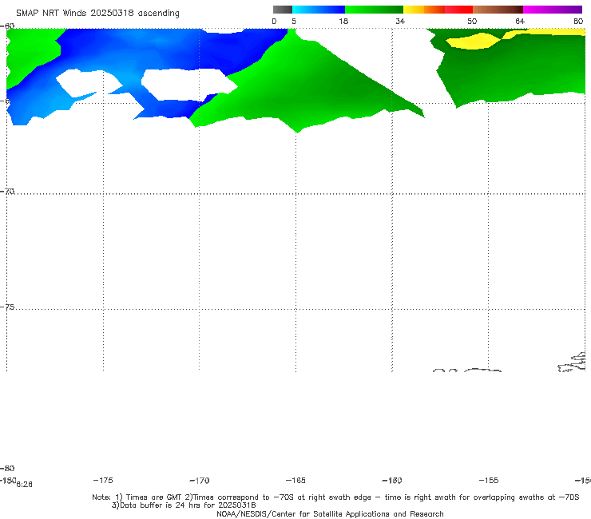The width and height of the screenshot is (591, 519).
Task: Click the red segment of the color bar
Action: pos(458,10)
